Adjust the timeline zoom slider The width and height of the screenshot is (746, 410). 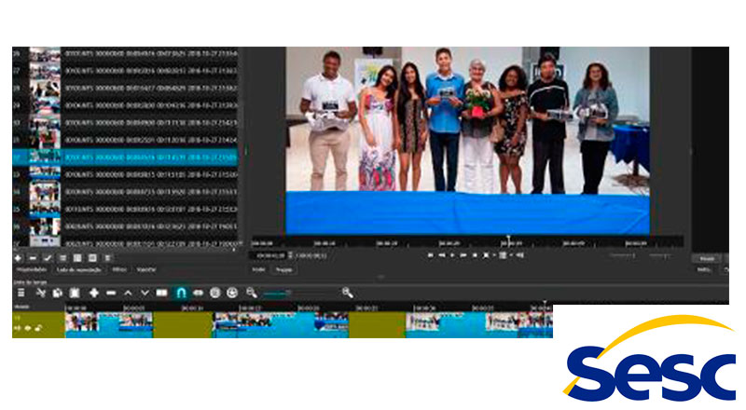click(277, 293)
